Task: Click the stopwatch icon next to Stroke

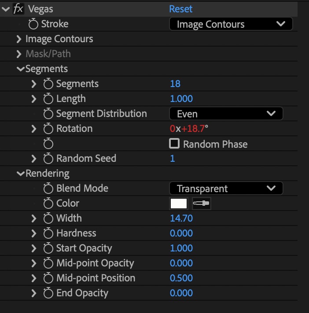Action: pyautogui.click(x=33, y=24)
